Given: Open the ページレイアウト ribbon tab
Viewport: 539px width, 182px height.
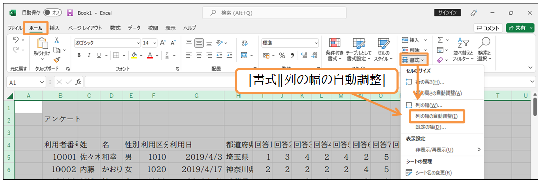Looking at the screenshot, I should 85,28.
